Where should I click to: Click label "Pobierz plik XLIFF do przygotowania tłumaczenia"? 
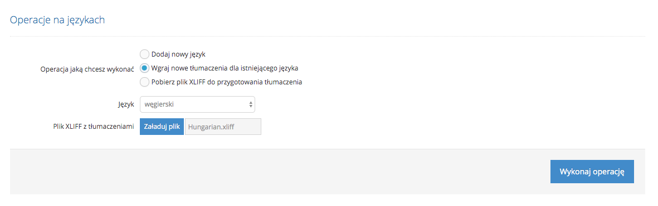coord(227,82)
